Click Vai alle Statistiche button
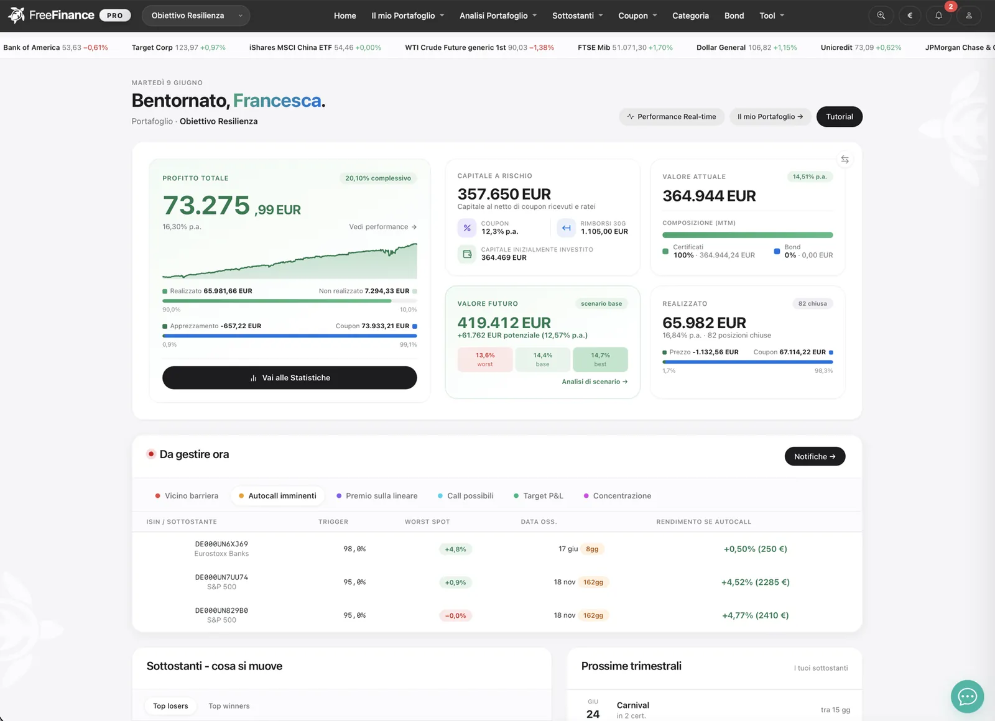 [290, 378]
